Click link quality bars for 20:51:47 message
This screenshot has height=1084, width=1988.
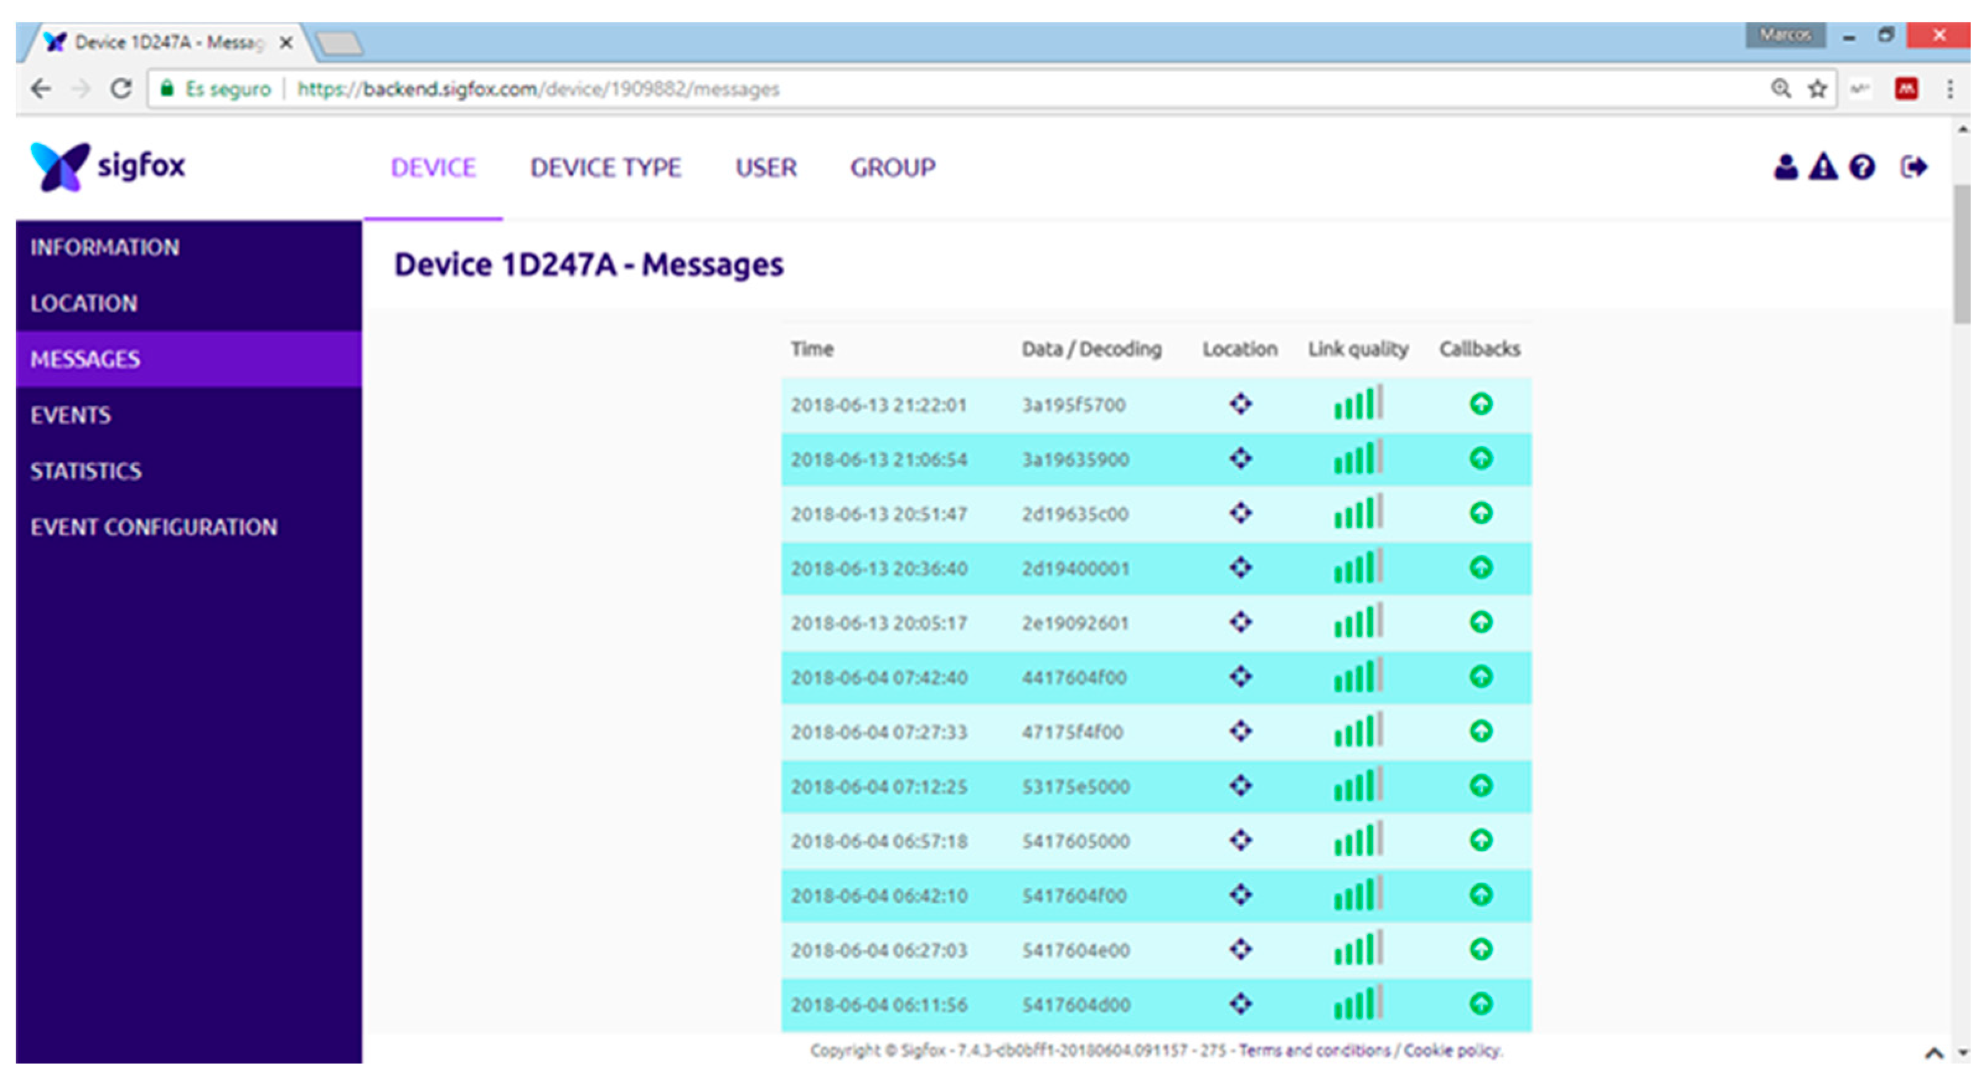[1357, 513]
